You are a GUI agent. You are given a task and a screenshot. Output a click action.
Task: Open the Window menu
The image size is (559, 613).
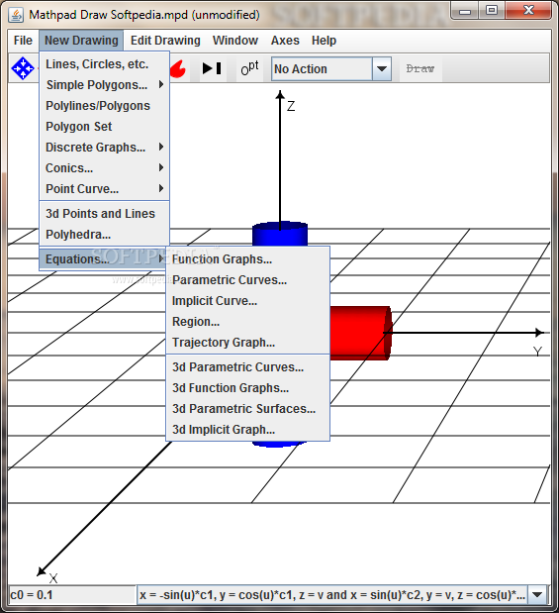click(x=235, y=41)
